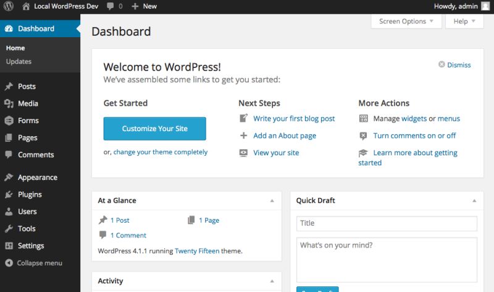Click the Forms icon in sidebar
This screenshot has height=292, width=494.
point(9,120)
